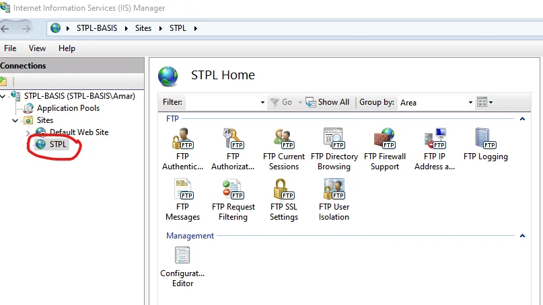Select the Sites node in tree
This screenshot has width=543, height=305.
[x=45, y=120]
